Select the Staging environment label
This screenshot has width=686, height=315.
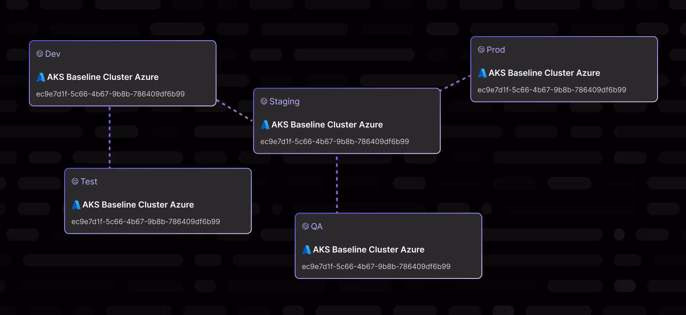pos(284,102)
